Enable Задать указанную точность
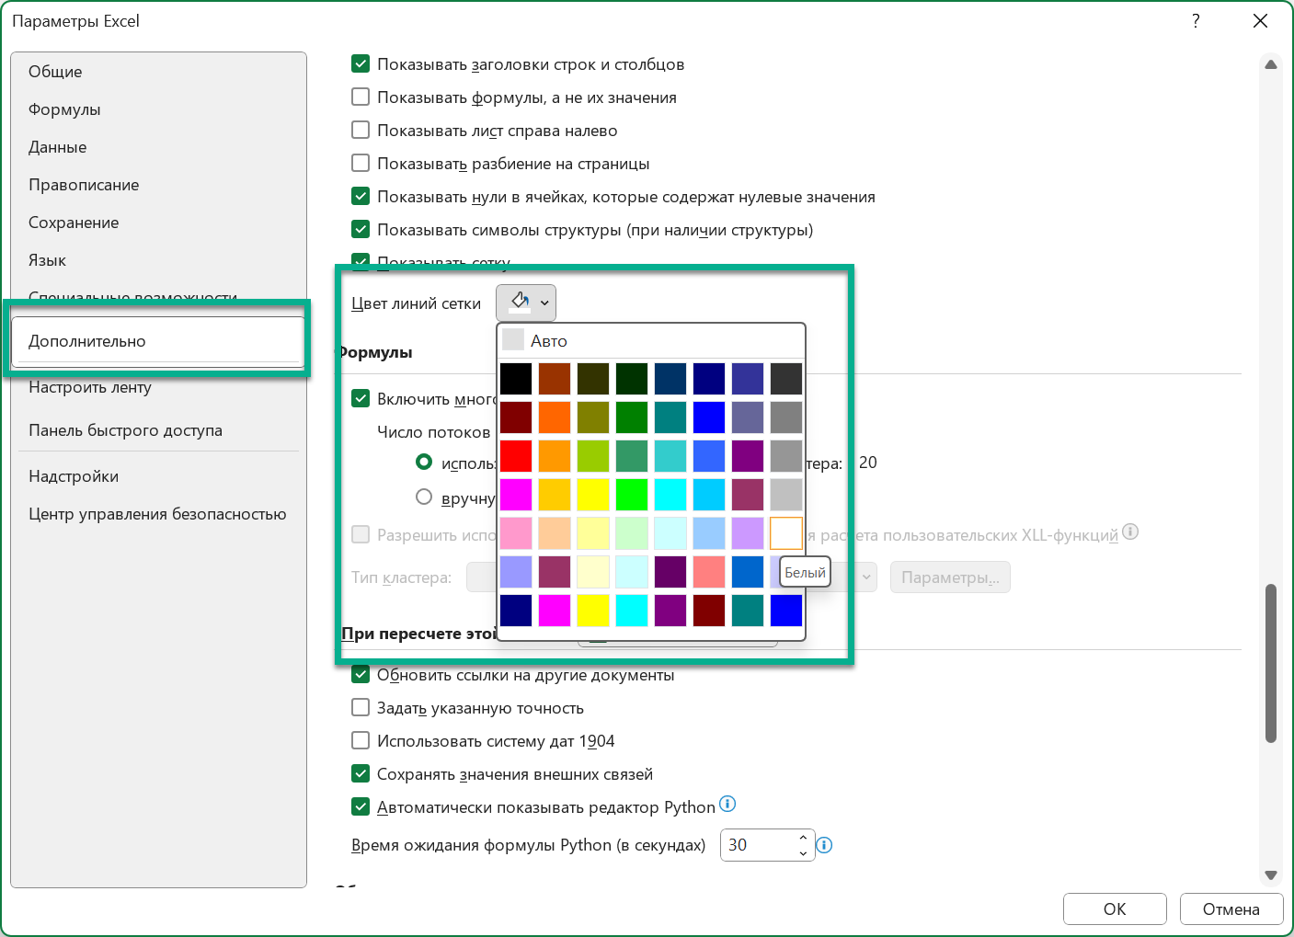This screenshot has width=1294, height=937. pos(361,708)
